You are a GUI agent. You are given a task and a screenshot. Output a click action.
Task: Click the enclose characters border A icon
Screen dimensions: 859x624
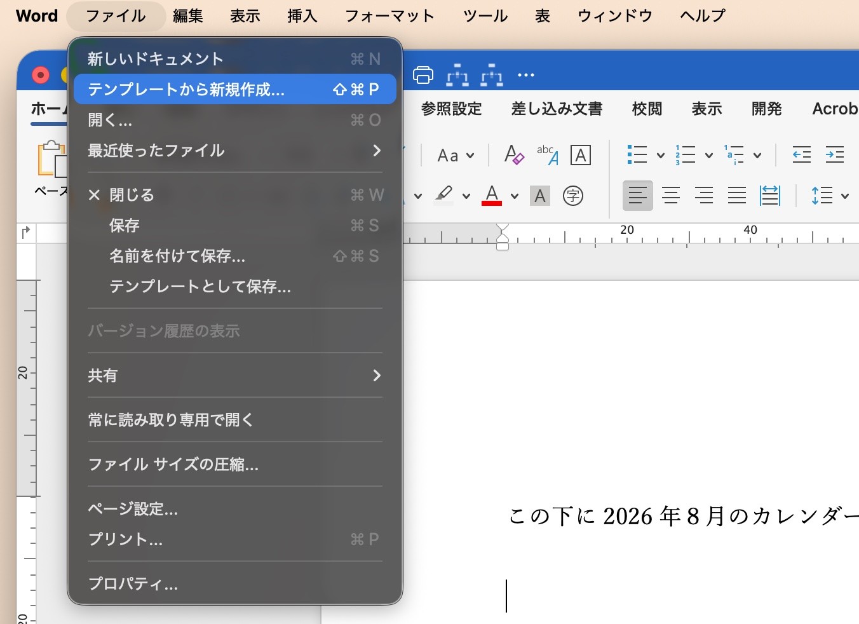[581, 155]
